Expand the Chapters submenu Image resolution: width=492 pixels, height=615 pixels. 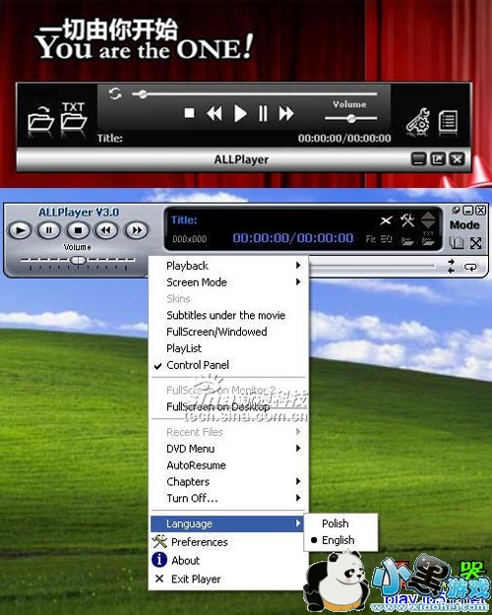[x=228, y=481]
